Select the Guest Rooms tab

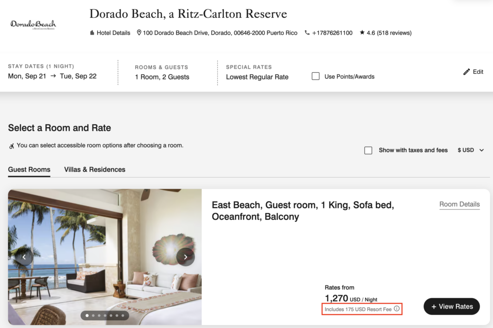coord(29,170)
